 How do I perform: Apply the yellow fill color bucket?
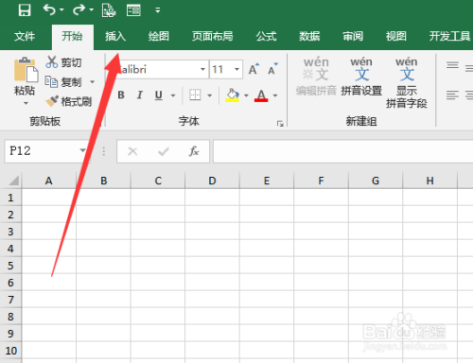click(233, 95)
